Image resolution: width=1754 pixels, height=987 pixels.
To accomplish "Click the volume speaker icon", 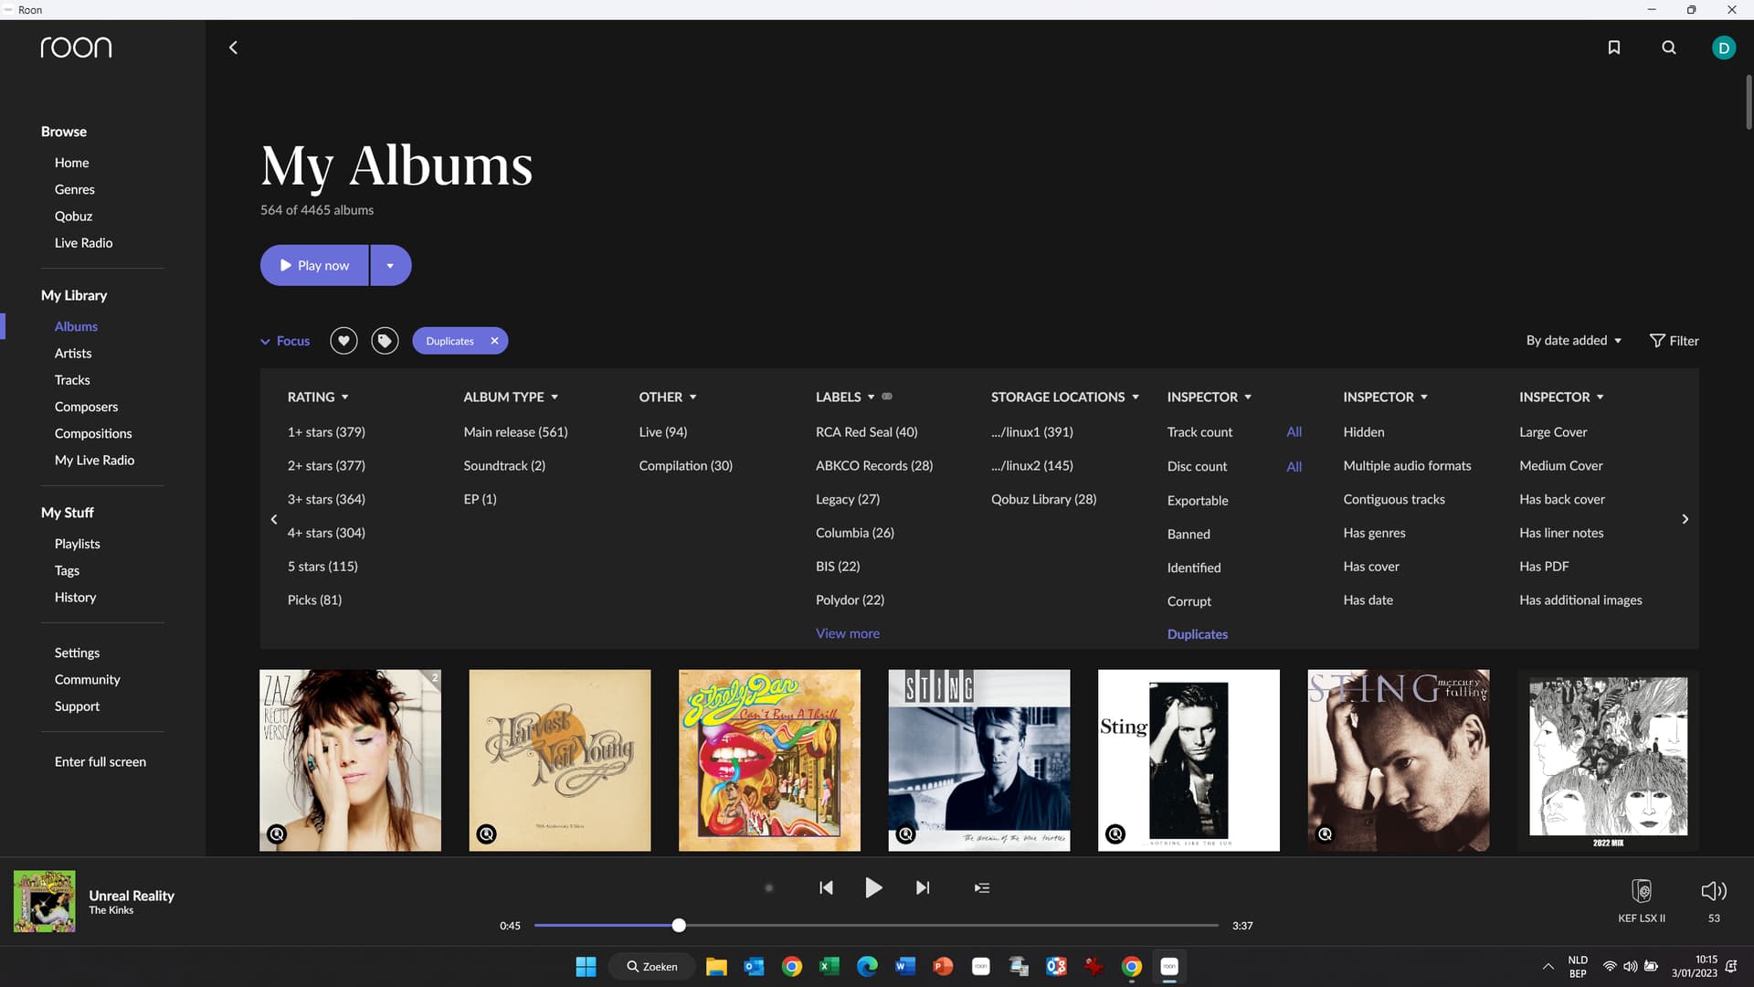I will [1713, 891].
